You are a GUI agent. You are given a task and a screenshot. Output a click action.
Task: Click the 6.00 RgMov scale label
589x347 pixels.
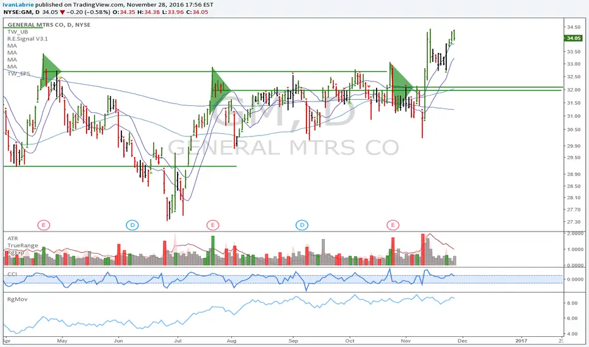pos(573,318)
